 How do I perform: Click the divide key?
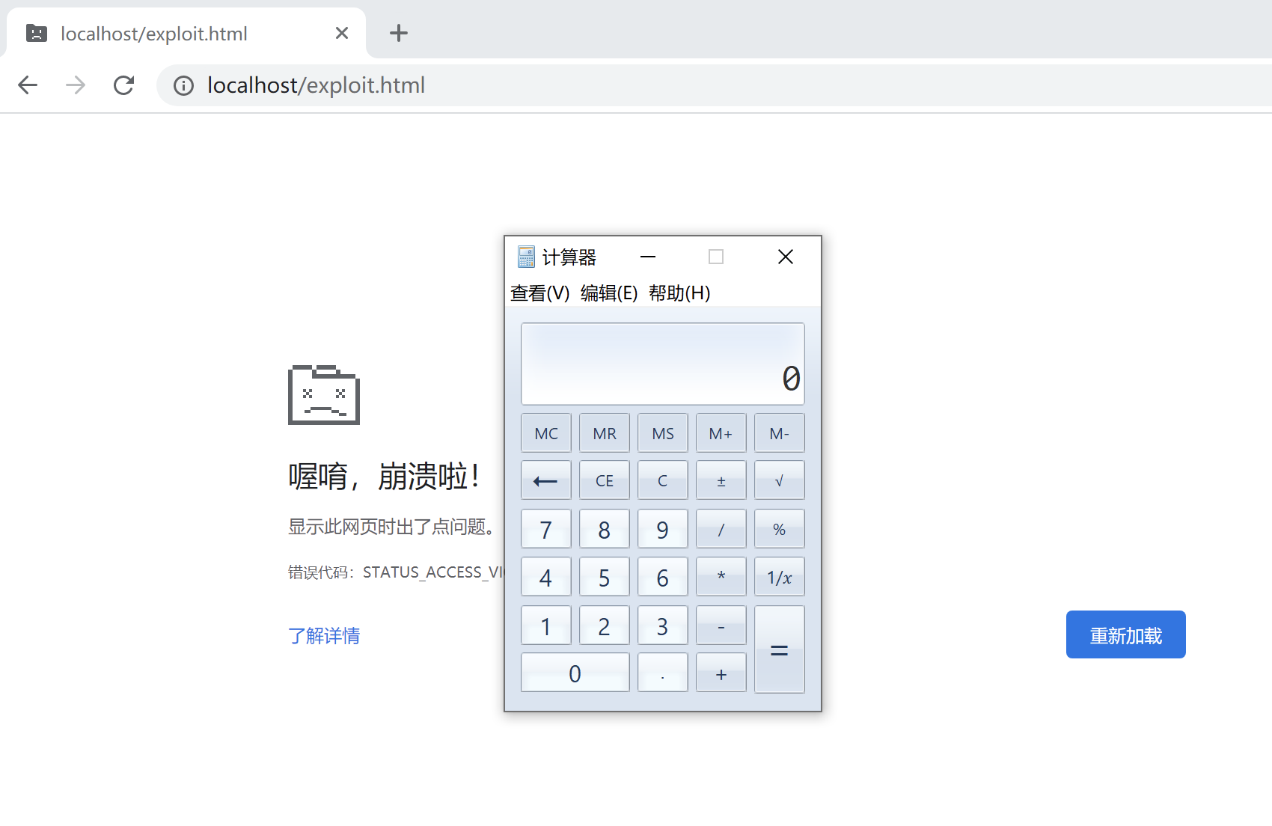click(x=721, y=529)
